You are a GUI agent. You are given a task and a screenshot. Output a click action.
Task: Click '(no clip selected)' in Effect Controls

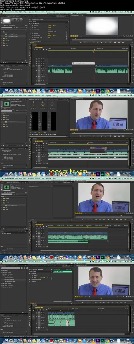tap(33, 186)
